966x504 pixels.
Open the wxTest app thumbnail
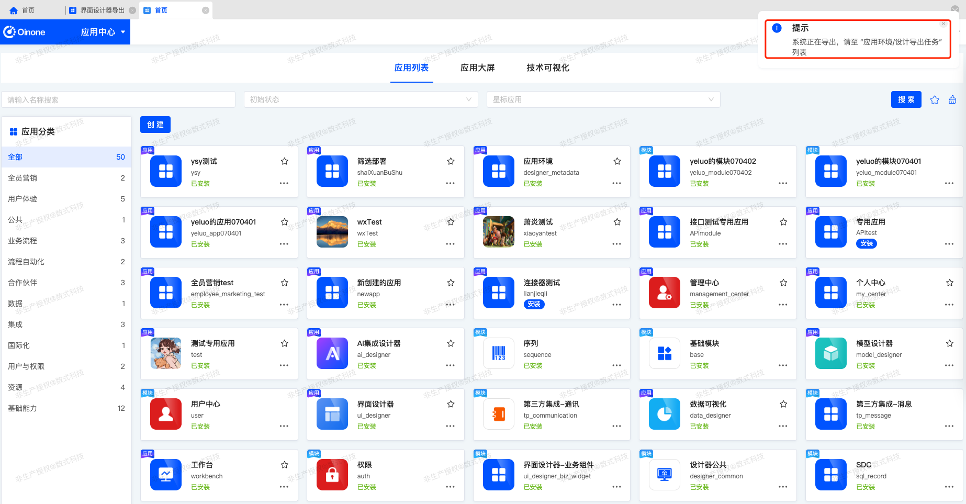(x=332, y=232)
